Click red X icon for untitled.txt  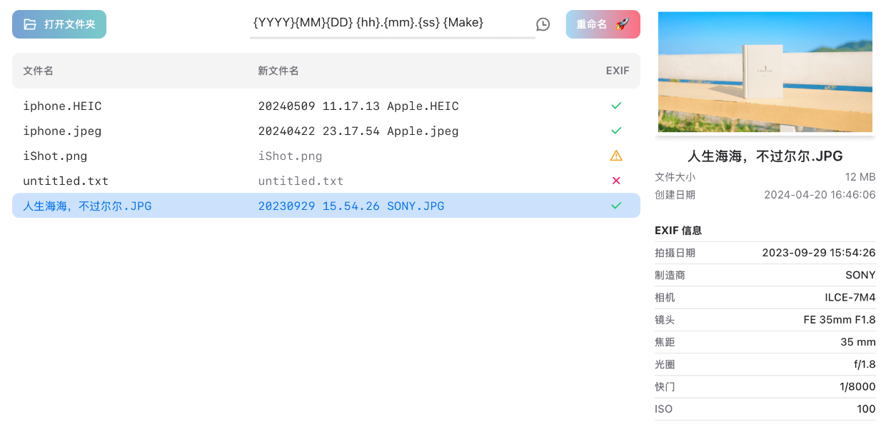pos(616,181)
